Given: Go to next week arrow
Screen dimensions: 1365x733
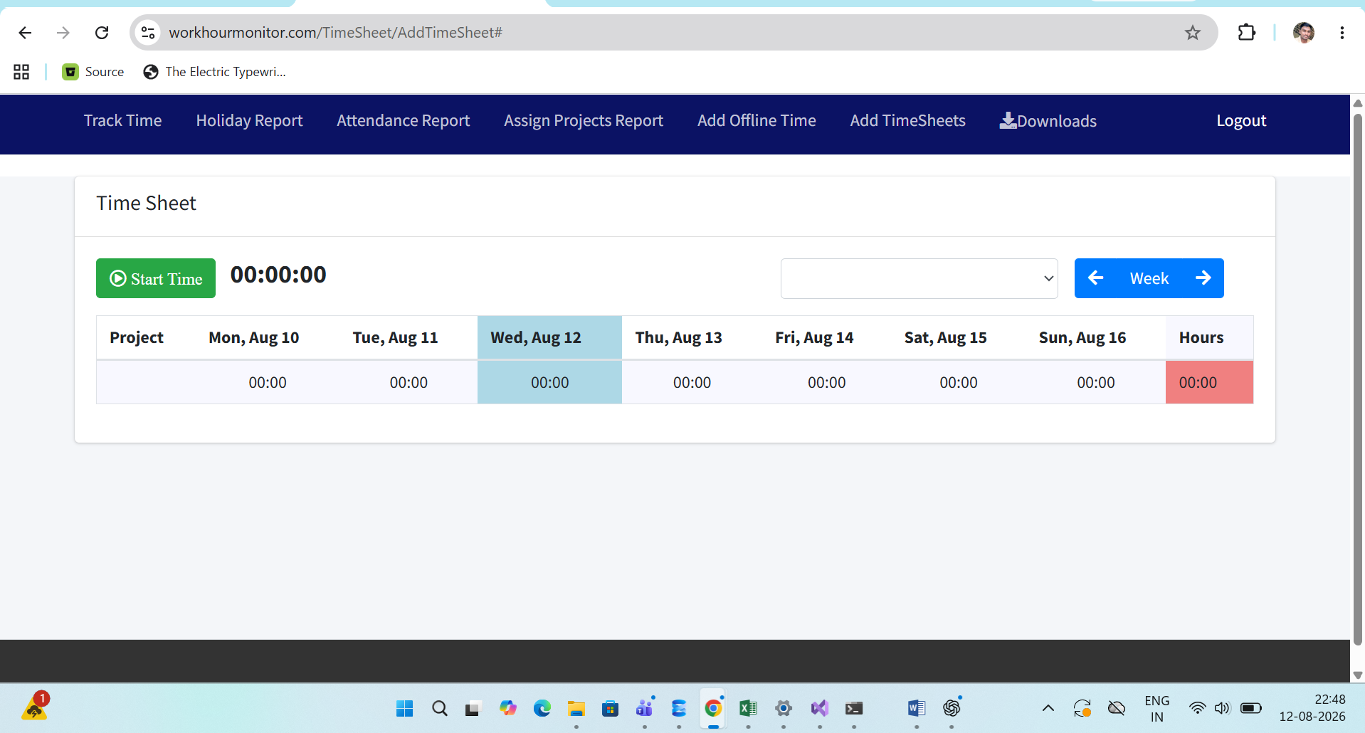Looking at the screenshot, I should 1203,278.
